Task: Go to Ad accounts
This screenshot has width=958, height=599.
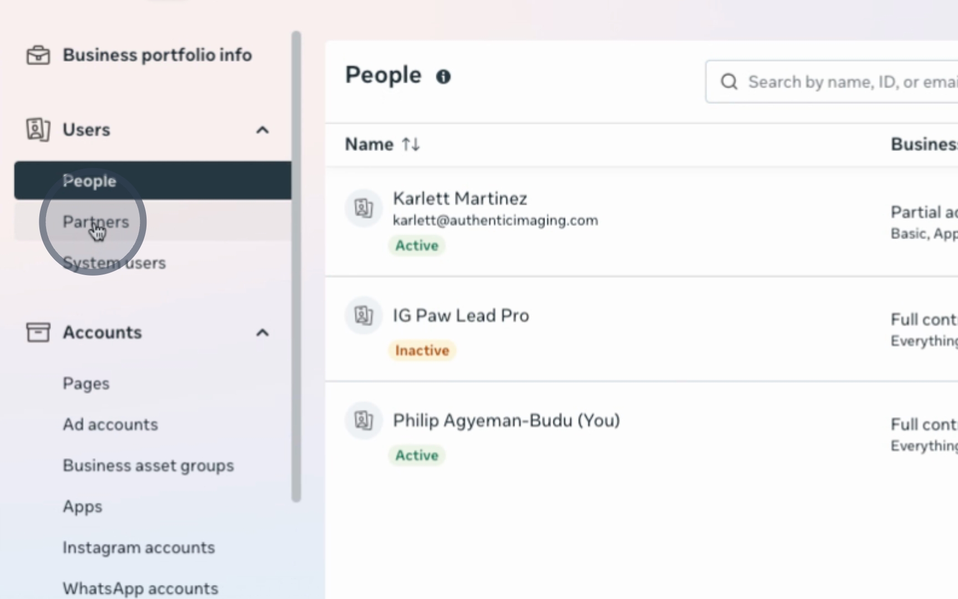Action: click(x=110, y=425)
